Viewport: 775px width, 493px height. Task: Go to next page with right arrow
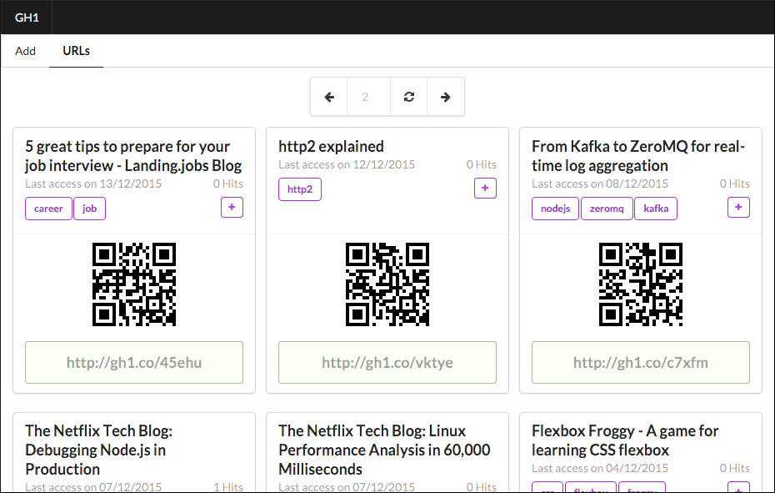point(445,97)
